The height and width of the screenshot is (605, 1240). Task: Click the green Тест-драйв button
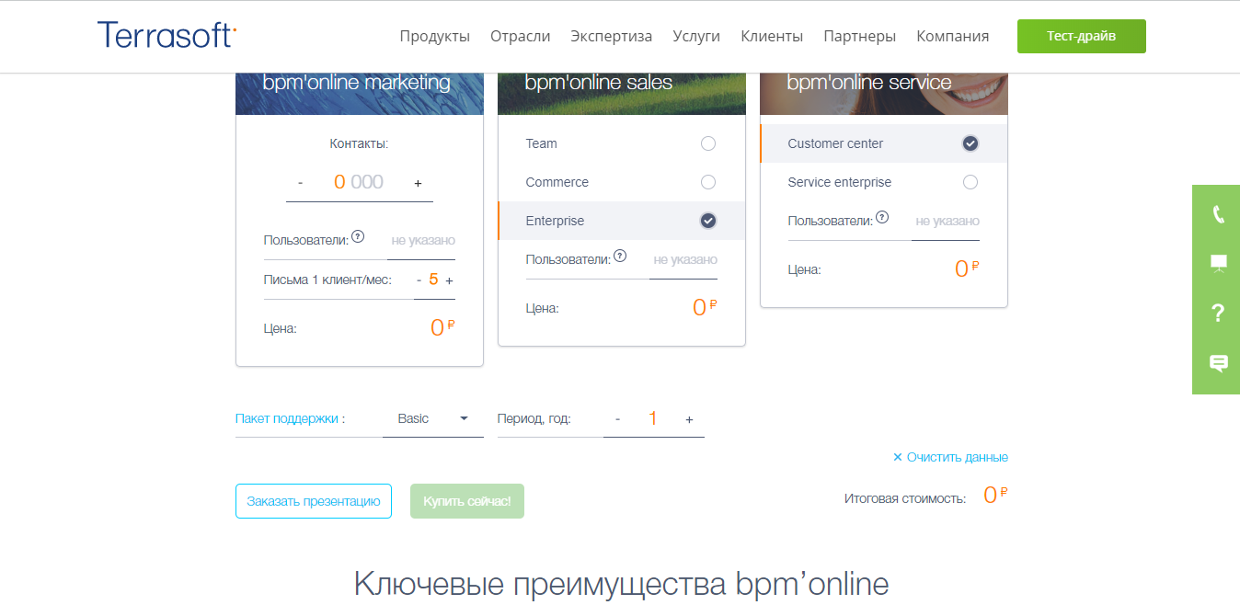tap(1081, 36)
